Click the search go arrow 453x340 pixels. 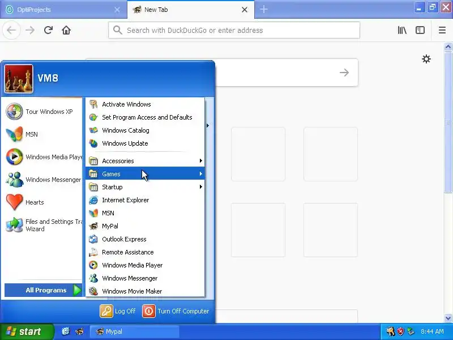point(344,73)
